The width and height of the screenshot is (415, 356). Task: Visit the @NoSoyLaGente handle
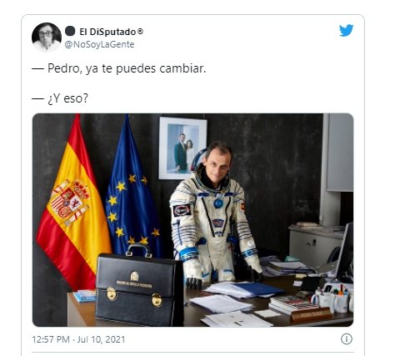pyautogui.click(x=99, y=44)
